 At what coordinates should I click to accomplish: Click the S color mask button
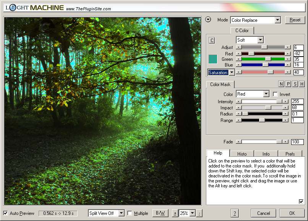tap(295, 84)
